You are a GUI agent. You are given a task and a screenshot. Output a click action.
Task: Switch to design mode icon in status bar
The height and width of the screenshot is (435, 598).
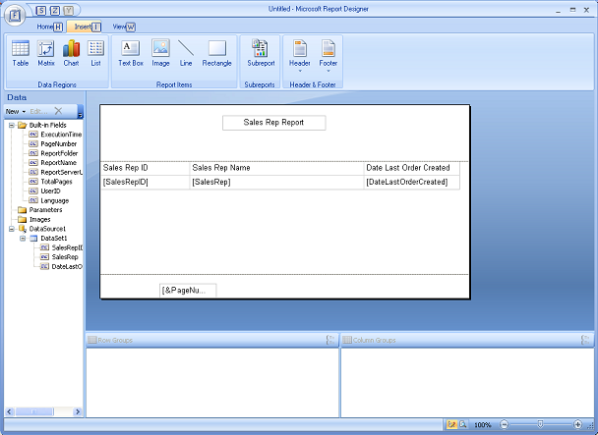pos(451,424)
